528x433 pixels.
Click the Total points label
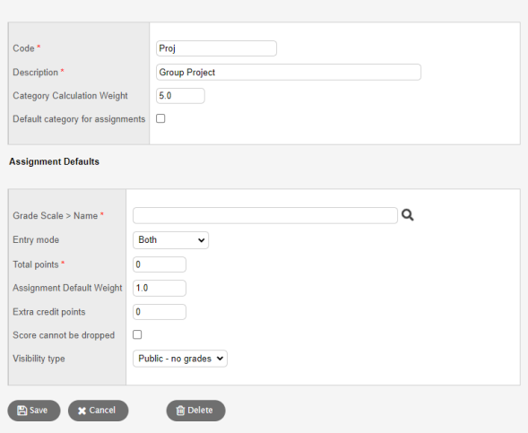36,264
